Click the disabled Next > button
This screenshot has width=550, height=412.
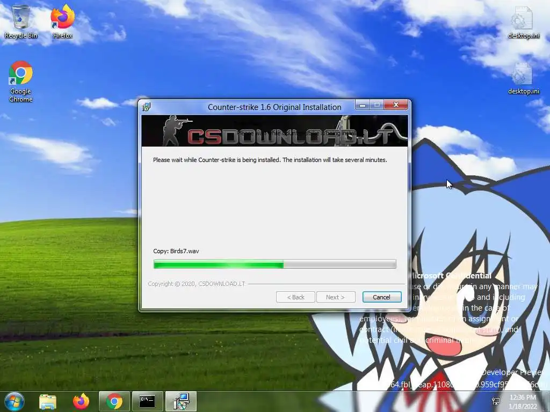pyautogui.click(x=336, y=297)
